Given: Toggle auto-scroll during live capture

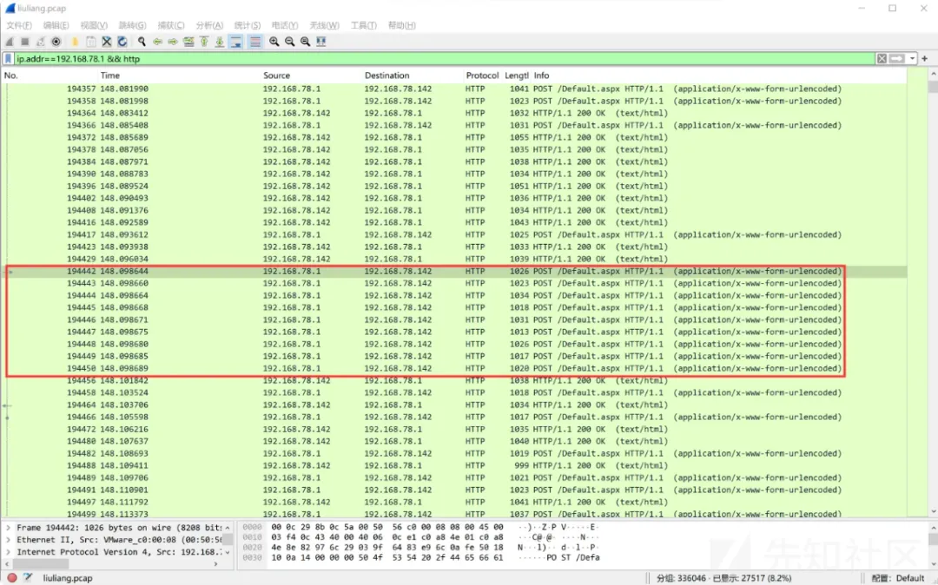Looking at the screenshot, I should [236, 42].
